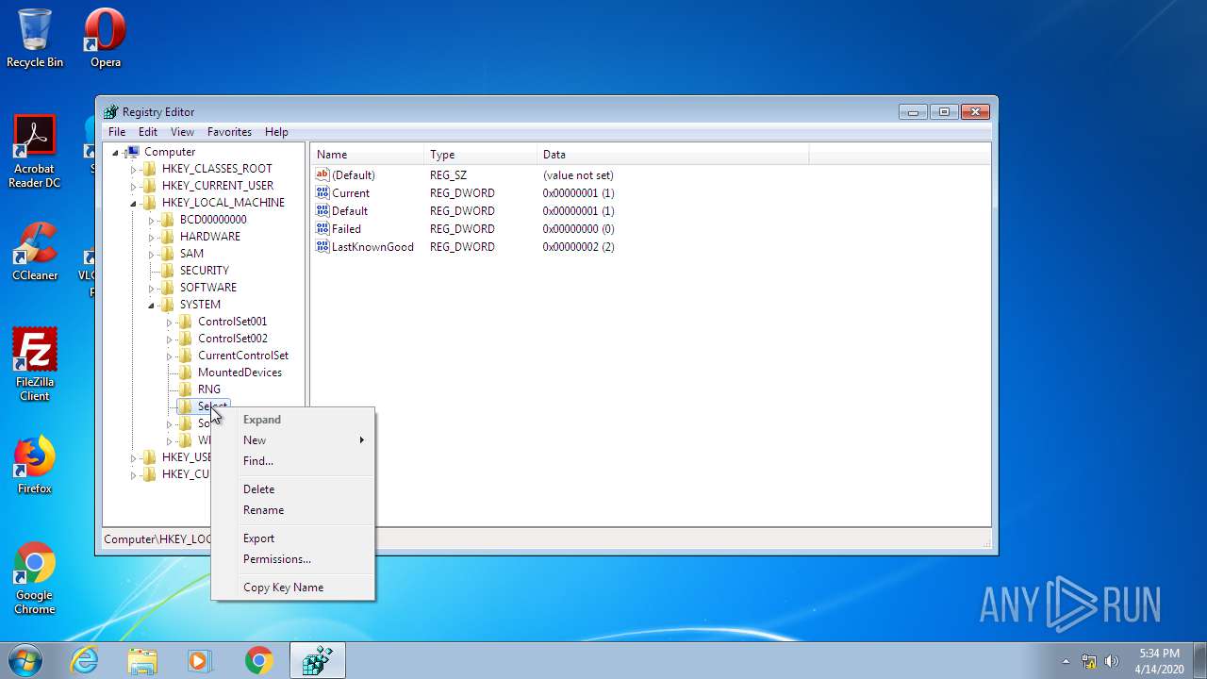This screenshot has width=1207, height=679.
Task: Launch FileZilla Client from desktop
Action: click(35, 364)
